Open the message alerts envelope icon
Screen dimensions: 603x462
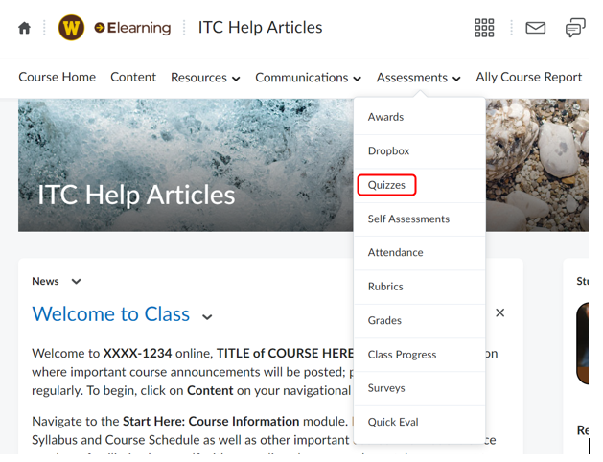(x=535, y=28)
